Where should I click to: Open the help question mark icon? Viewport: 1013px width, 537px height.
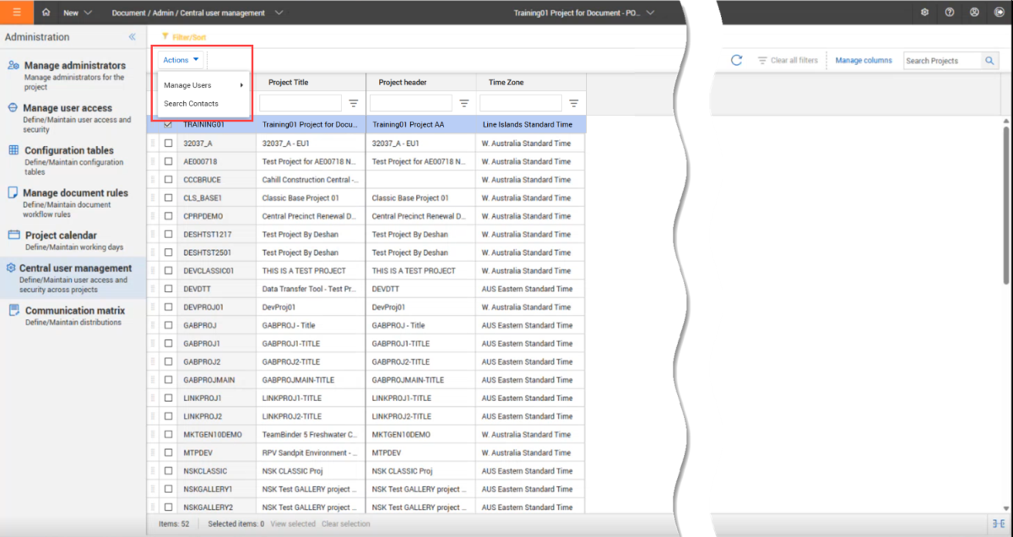click(950, 13)
